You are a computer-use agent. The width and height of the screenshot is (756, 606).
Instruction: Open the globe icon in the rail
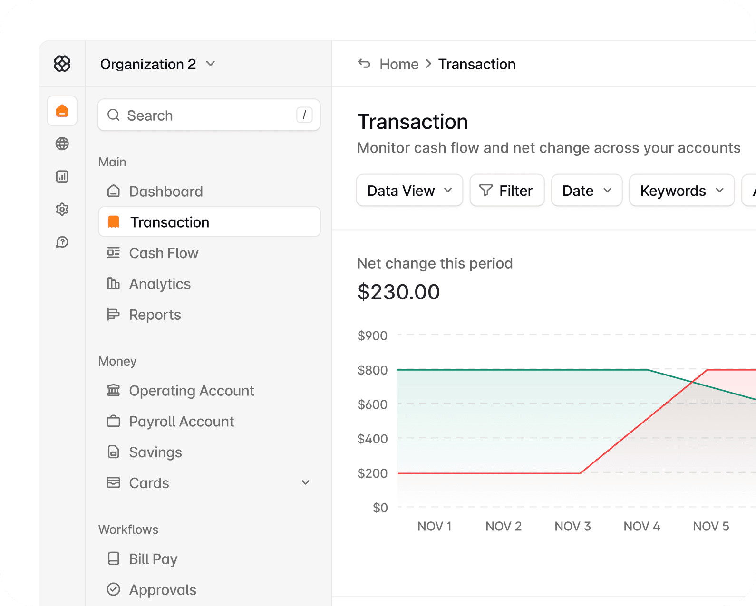tap(62, 144)
